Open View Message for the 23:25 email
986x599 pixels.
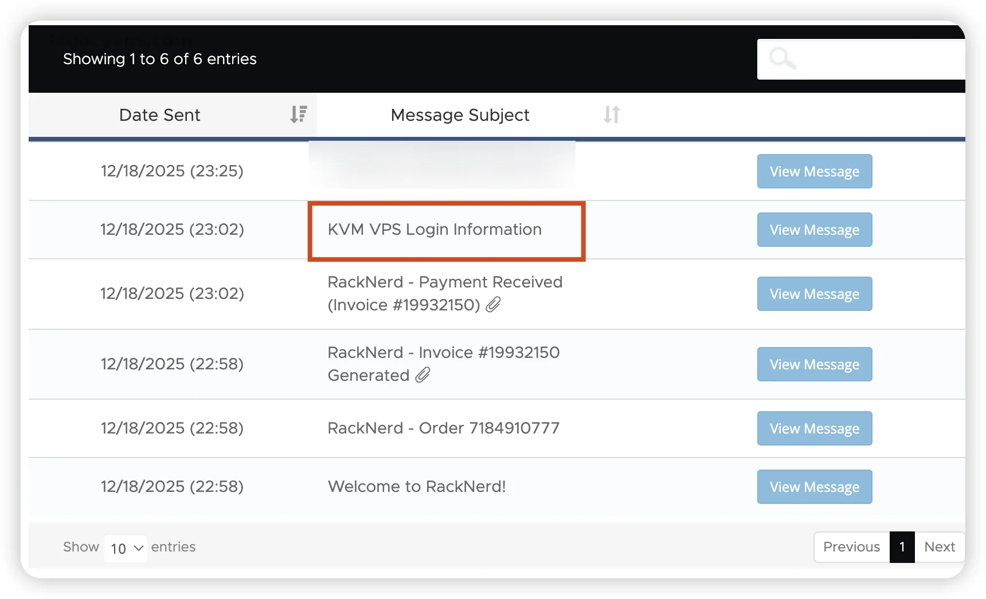pos(814,171)
